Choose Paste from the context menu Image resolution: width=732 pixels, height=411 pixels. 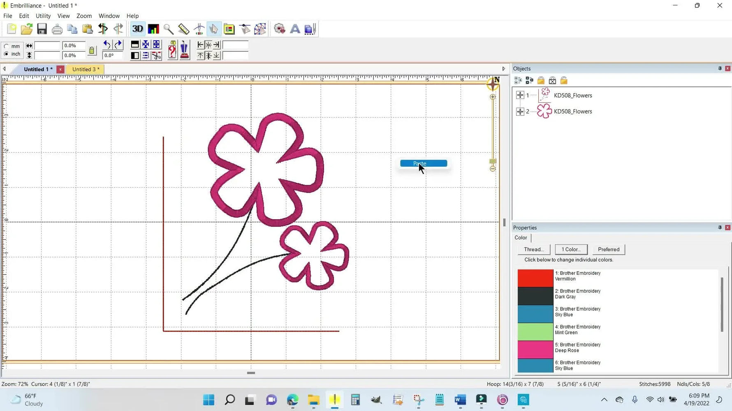pos(424,163)
